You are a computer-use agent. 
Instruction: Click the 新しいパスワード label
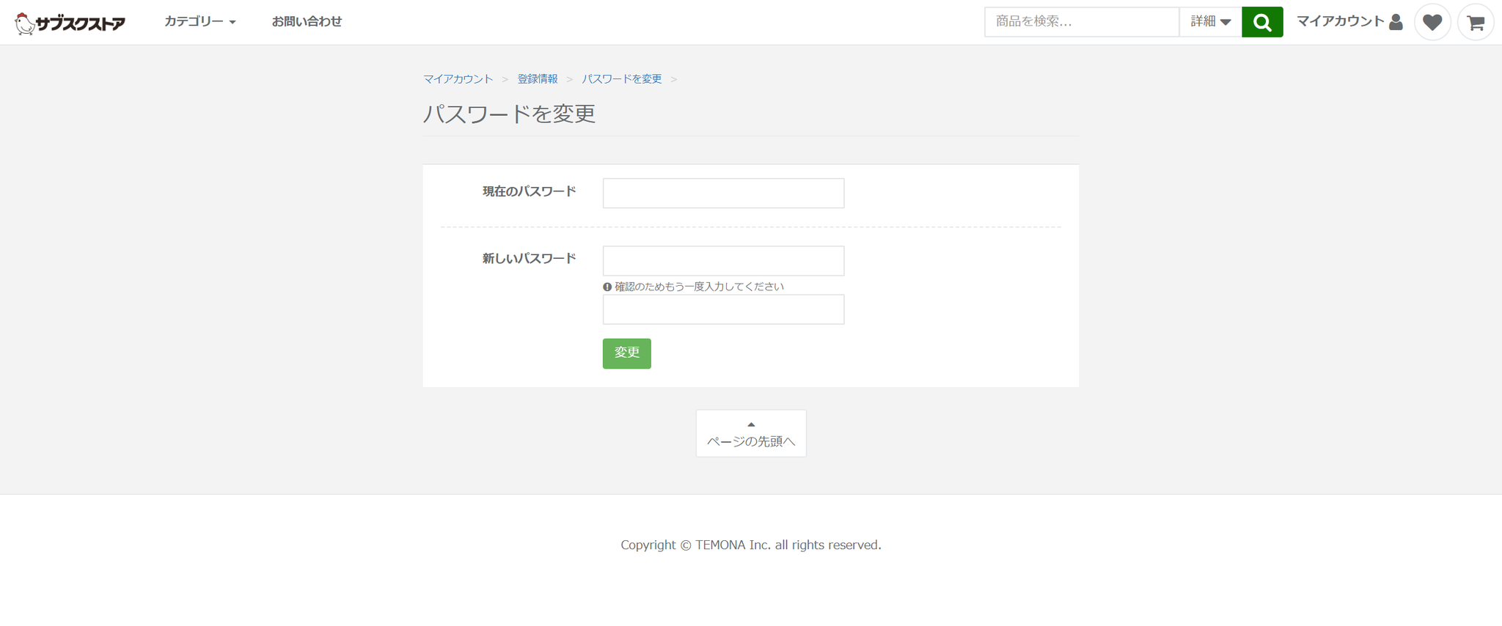530,259
